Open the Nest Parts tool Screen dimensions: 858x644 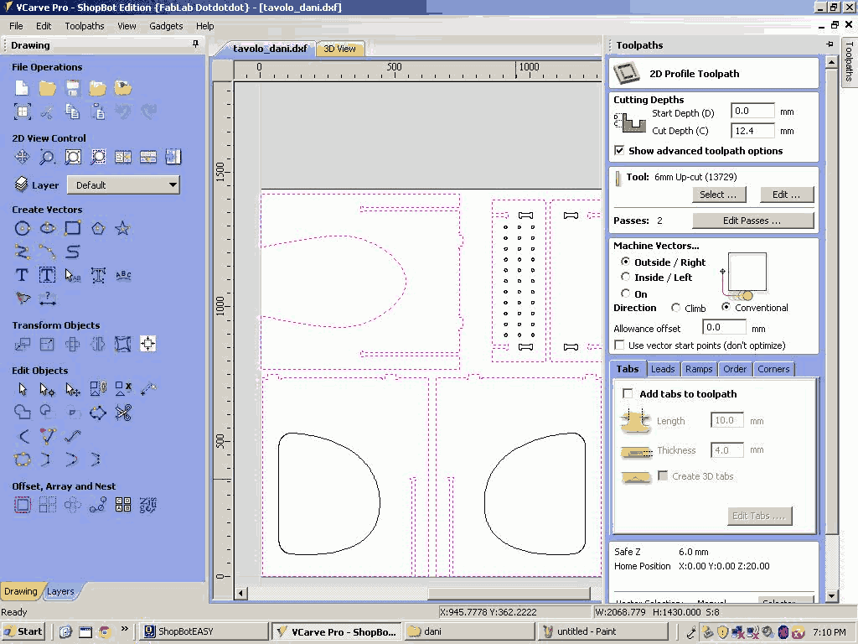pos(148,505)
